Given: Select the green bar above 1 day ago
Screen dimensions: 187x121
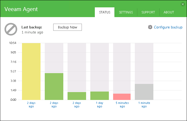Looking at the screenshot, I should coord(100,95).
